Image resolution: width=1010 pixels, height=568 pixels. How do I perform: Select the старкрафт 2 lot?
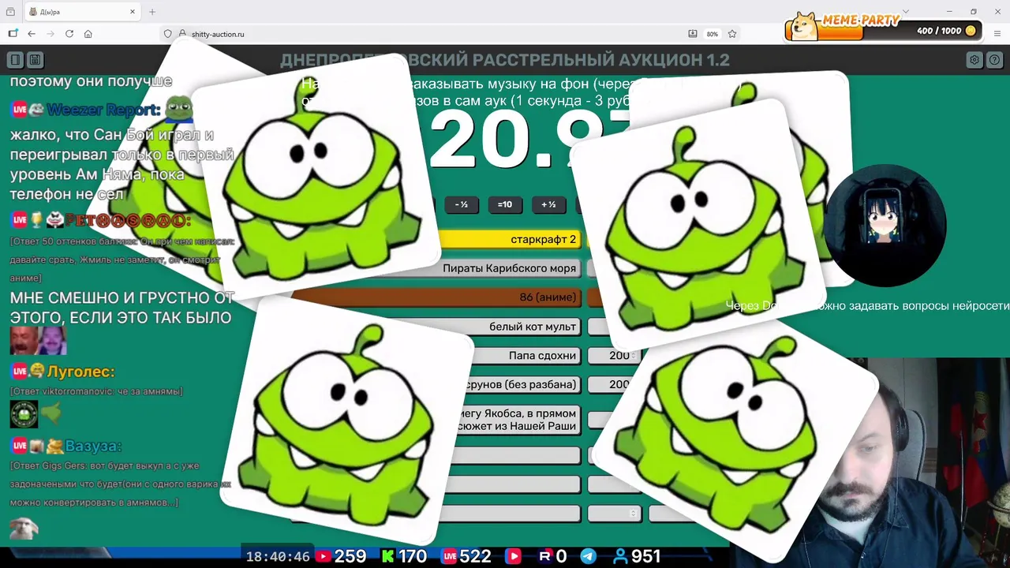tap(510, 239)
